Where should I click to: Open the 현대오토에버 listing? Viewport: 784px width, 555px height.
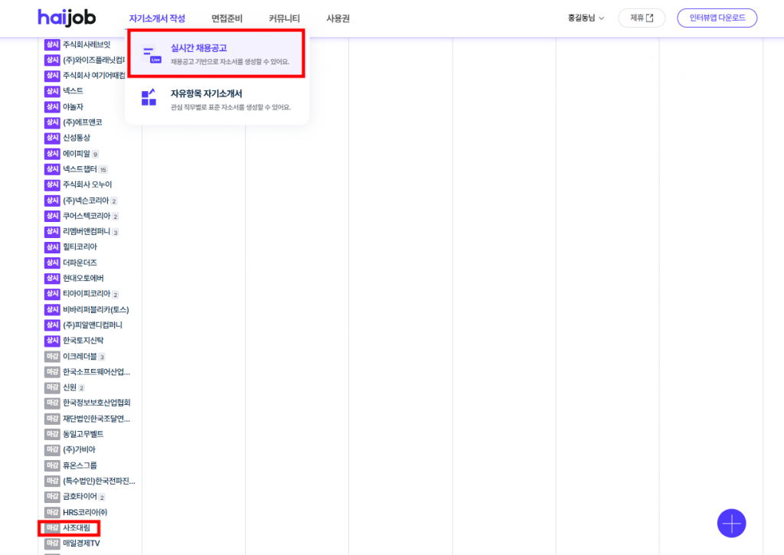pyautogui.click(x=83, y=278)
